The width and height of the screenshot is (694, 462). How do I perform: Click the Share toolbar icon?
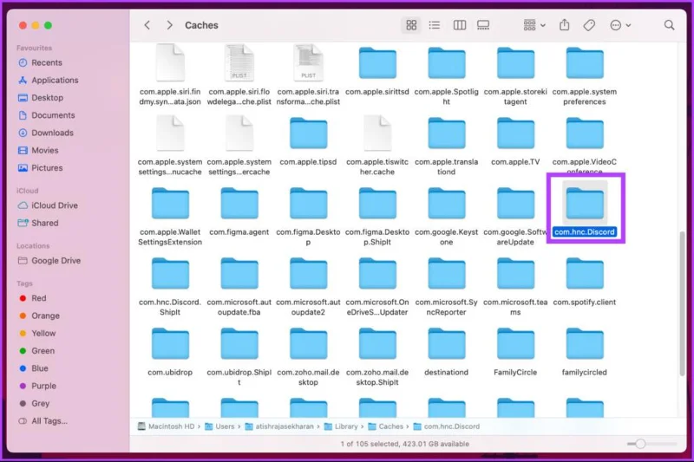coord(565,25)
